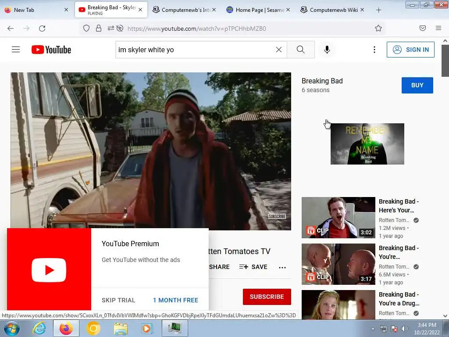
Task: Click the autoplay blocked icon in address bar
Action: [x=120, y=29]
